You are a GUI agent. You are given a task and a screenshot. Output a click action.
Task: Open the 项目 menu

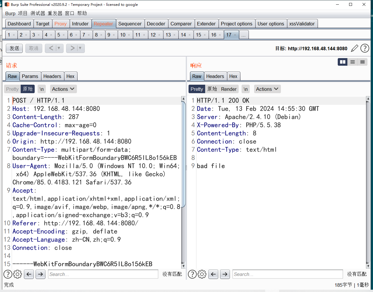coord(22,13)
